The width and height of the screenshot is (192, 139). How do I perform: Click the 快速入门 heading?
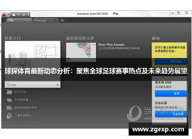(13, 38)
